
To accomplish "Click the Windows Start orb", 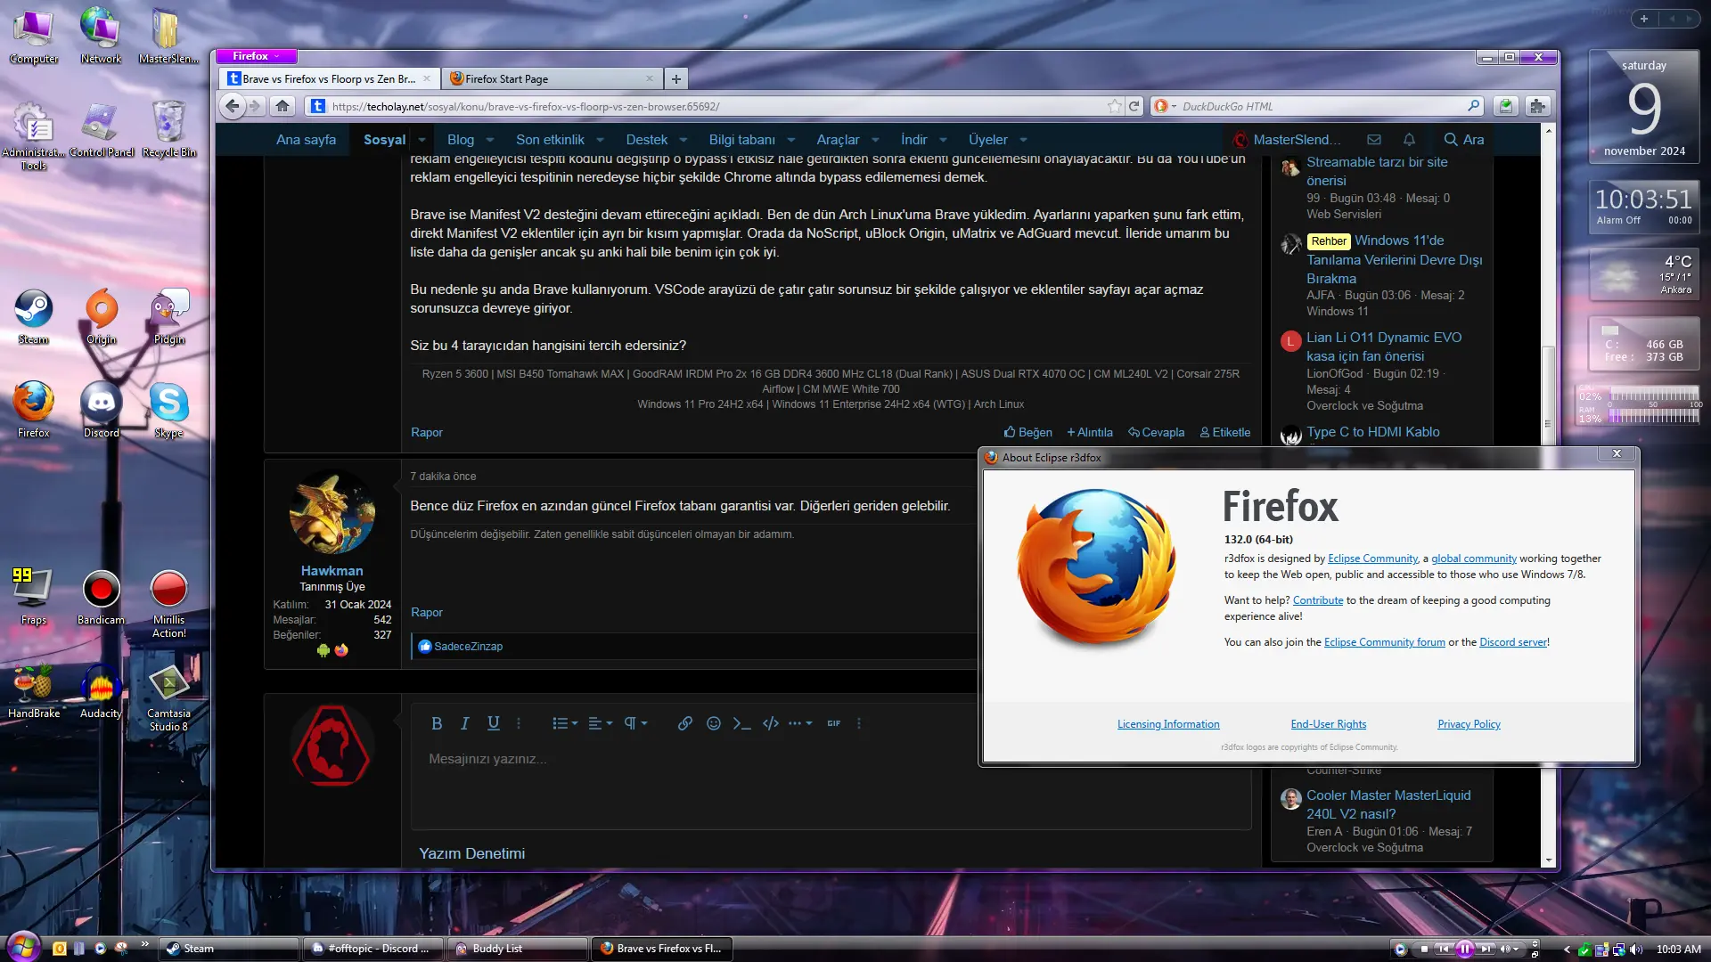I will tap(23, 947).
